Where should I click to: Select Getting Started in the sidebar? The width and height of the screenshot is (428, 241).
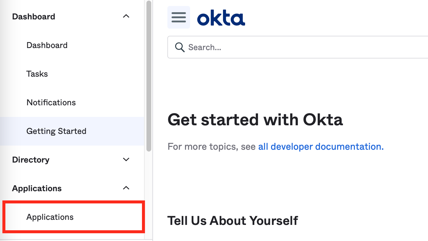coord(56,131)
